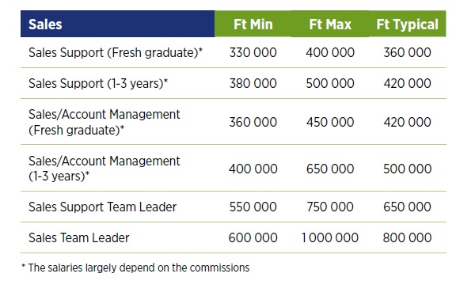Click the 450 000 Ft Max value
456x300 pixels.
[330, 122]
